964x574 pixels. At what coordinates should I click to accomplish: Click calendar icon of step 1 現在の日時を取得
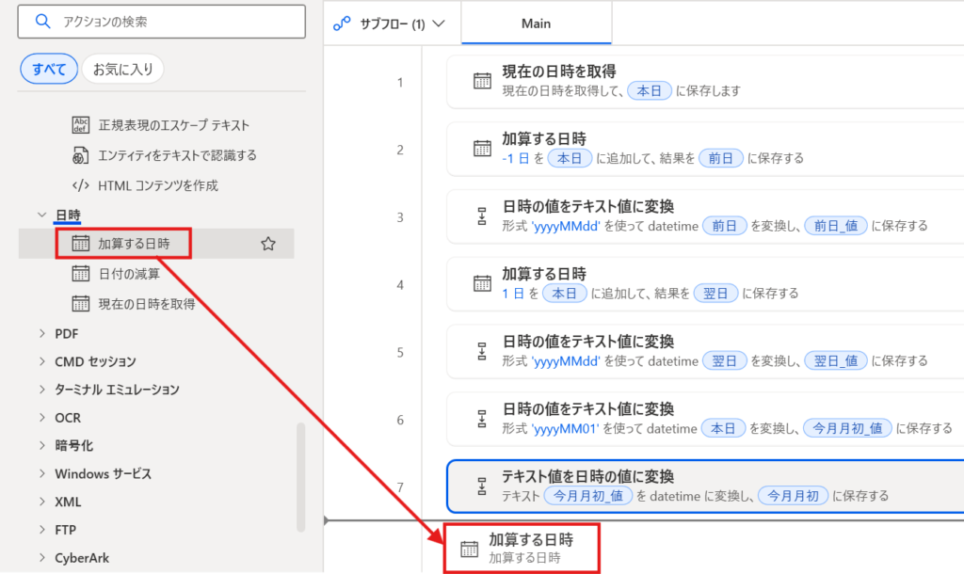[x=482, y=81]
